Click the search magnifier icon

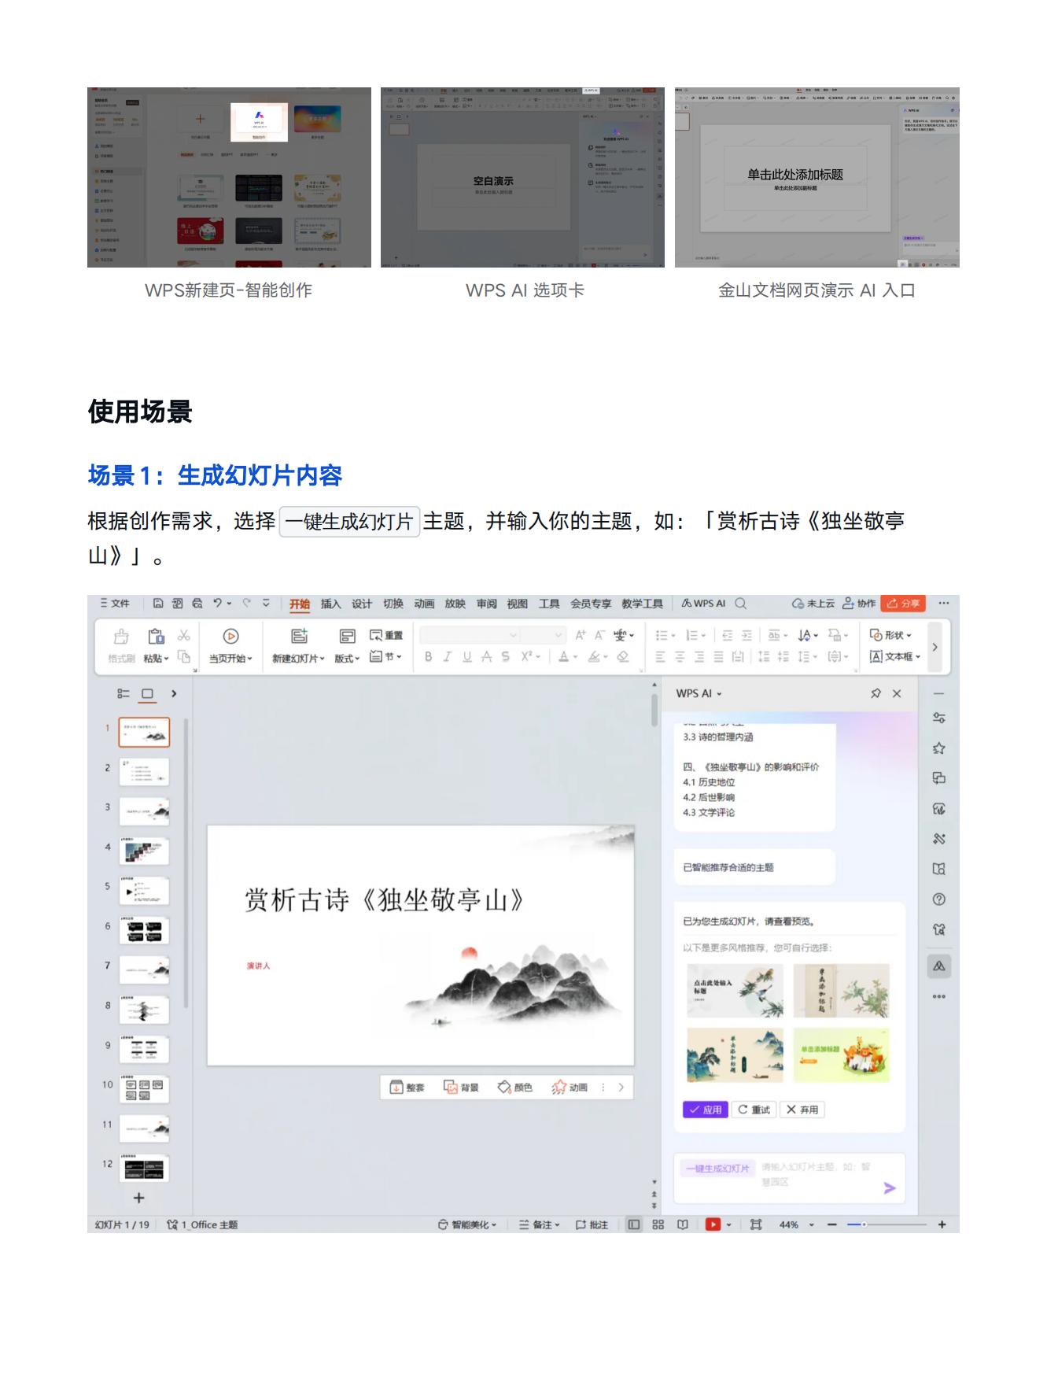741,604
